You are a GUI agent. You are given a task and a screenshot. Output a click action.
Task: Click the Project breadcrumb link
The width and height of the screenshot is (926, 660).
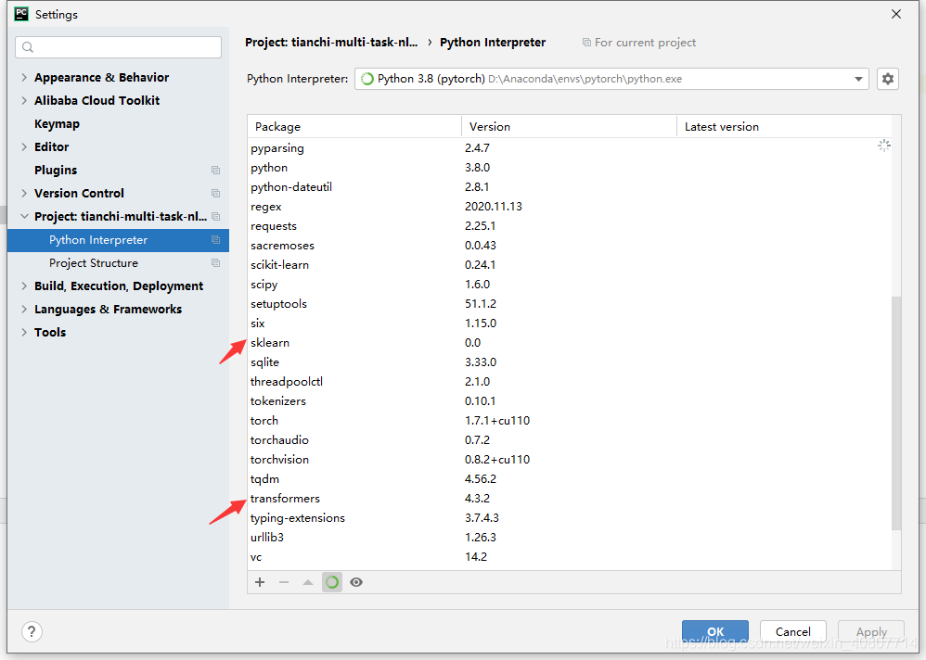(x=331, y=43)
